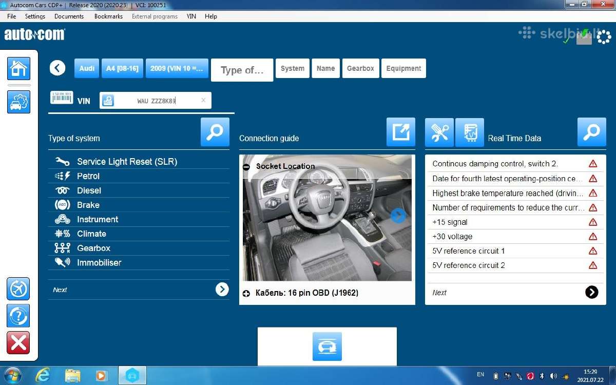The width and height of the screenshot is (616, 385).
Task: Open the Home screen from the sidebar
Action: click(x=18, y=68)
